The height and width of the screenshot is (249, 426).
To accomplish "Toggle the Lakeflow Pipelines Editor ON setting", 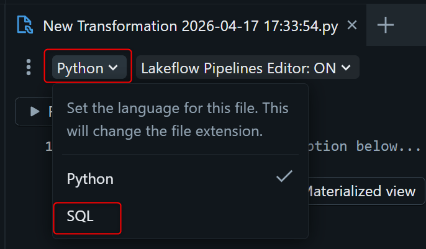I will [247, 68].
